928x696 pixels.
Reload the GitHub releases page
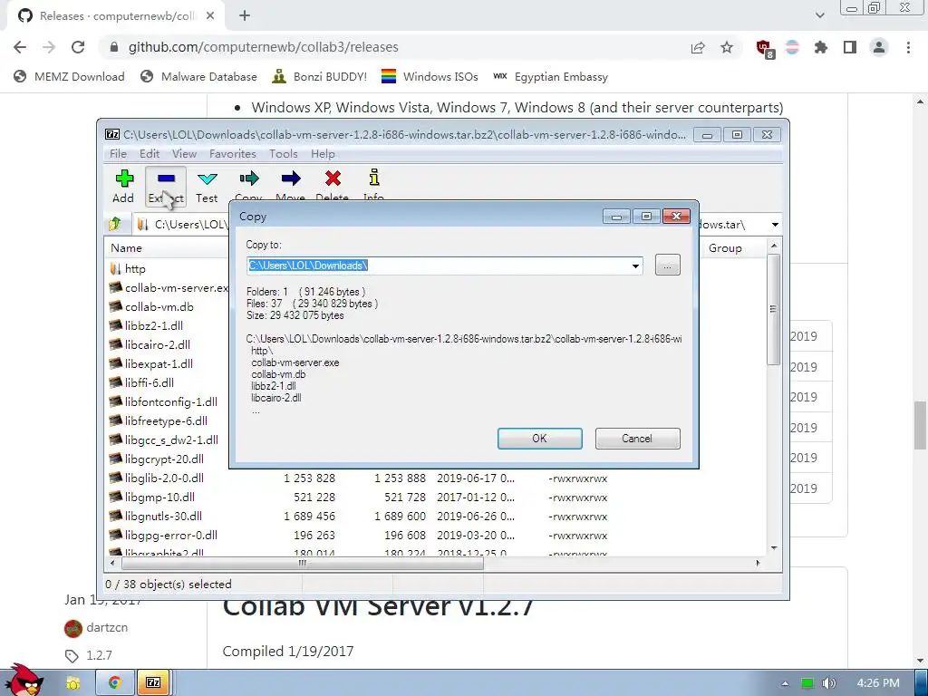[78, 47]
